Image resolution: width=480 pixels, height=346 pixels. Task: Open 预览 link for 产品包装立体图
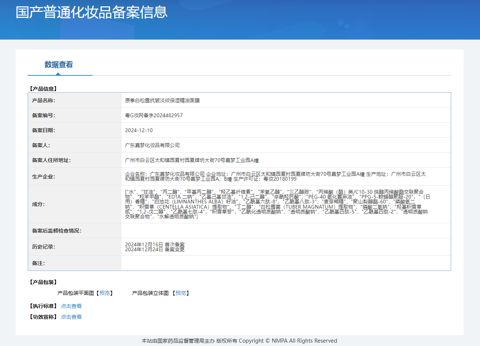181,293
